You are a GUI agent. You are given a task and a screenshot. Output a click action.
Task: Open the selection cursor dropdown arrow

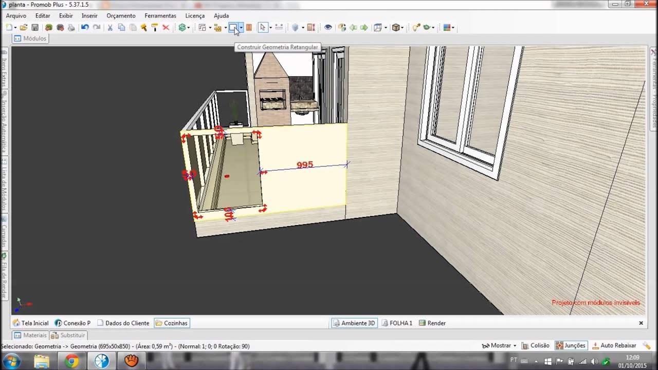pyautogui.click(x=270, y=28)
